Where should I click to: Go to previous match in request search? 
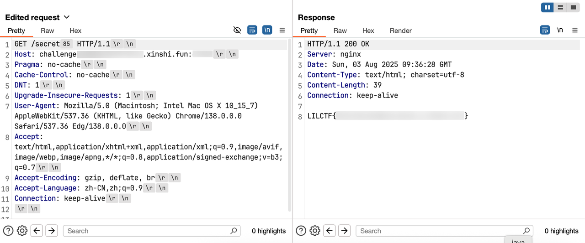(x=37, y=231)
